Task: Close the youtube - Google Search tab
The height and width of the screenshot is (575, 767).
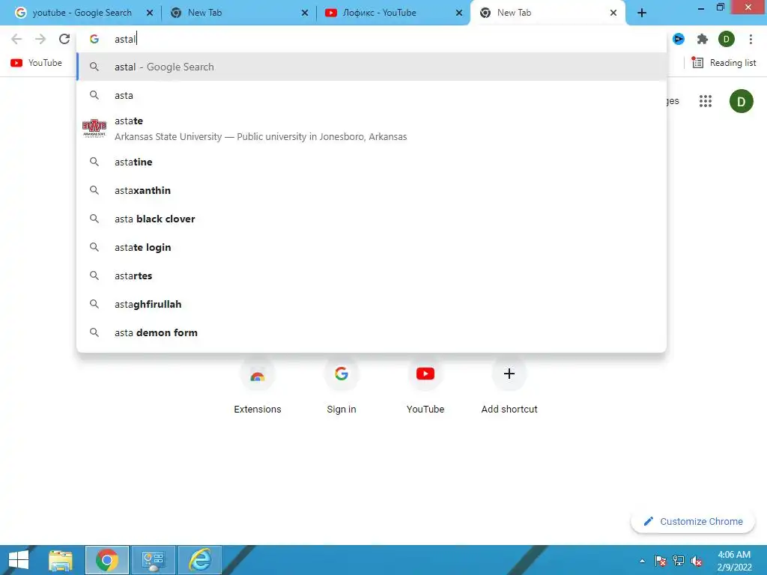Action: click(x=150, y=13)
